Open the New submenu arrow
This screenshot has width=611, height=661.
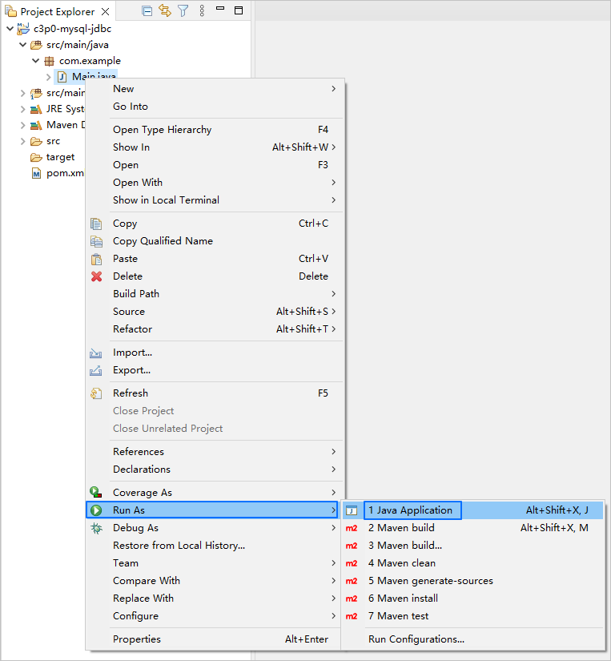click(334, 89)
